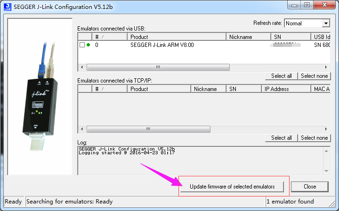
Task: Click Select all under the USB list
Action: 281,76
